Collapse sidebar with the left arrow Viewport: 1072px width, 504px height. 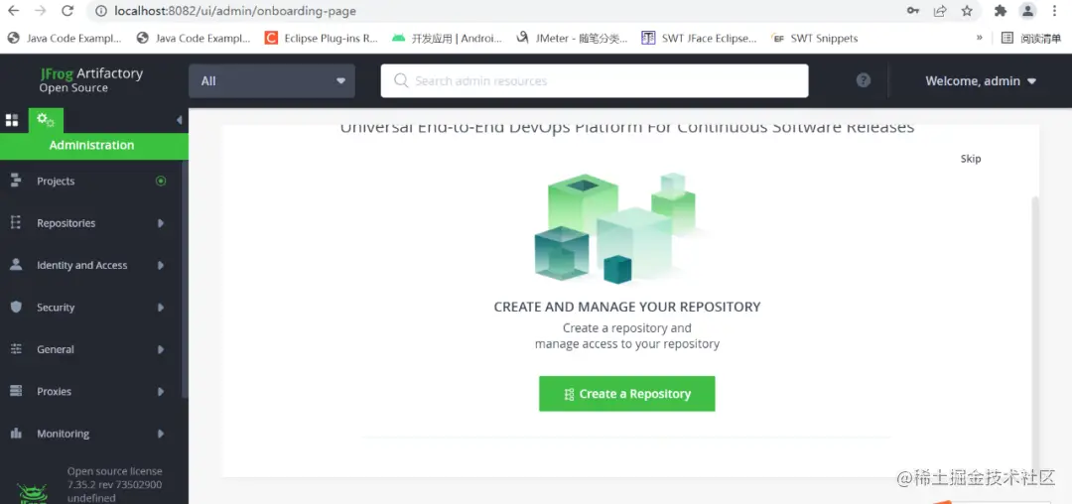(x=179, y=120)
